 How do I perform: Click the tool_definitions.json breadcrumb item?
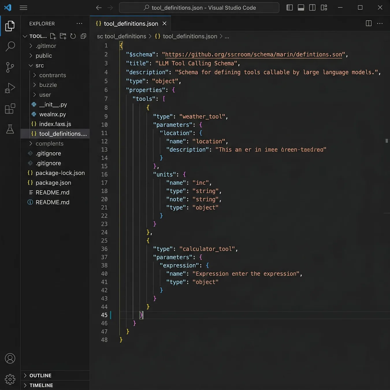point(186,36)
